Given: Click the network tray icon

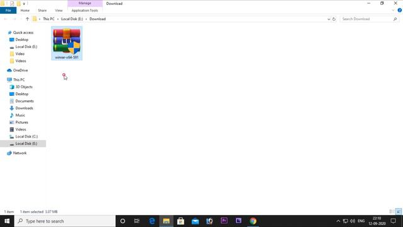Looking at the screenshot, I should coord(346,221).
